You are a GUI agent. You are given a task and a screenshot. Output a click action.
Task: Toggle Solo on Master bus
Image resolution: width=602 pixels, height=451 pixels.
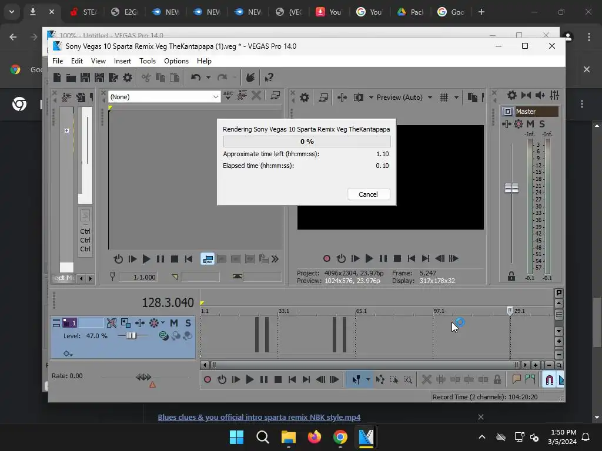point(541,124)
